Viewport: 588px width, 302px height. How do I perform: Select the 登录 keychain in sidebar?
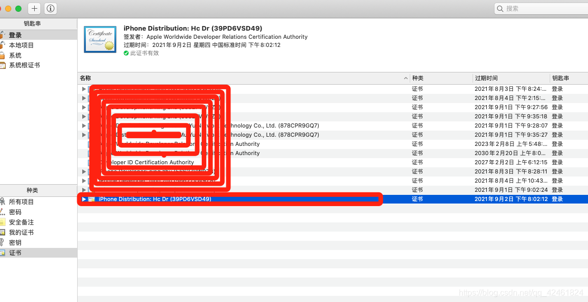38,35
